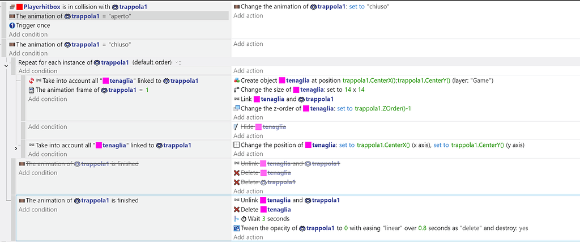The height and width of the screenshot is (242, 580).
Task: Click red X of struck-through Delete trappola1
Action: 237,182
